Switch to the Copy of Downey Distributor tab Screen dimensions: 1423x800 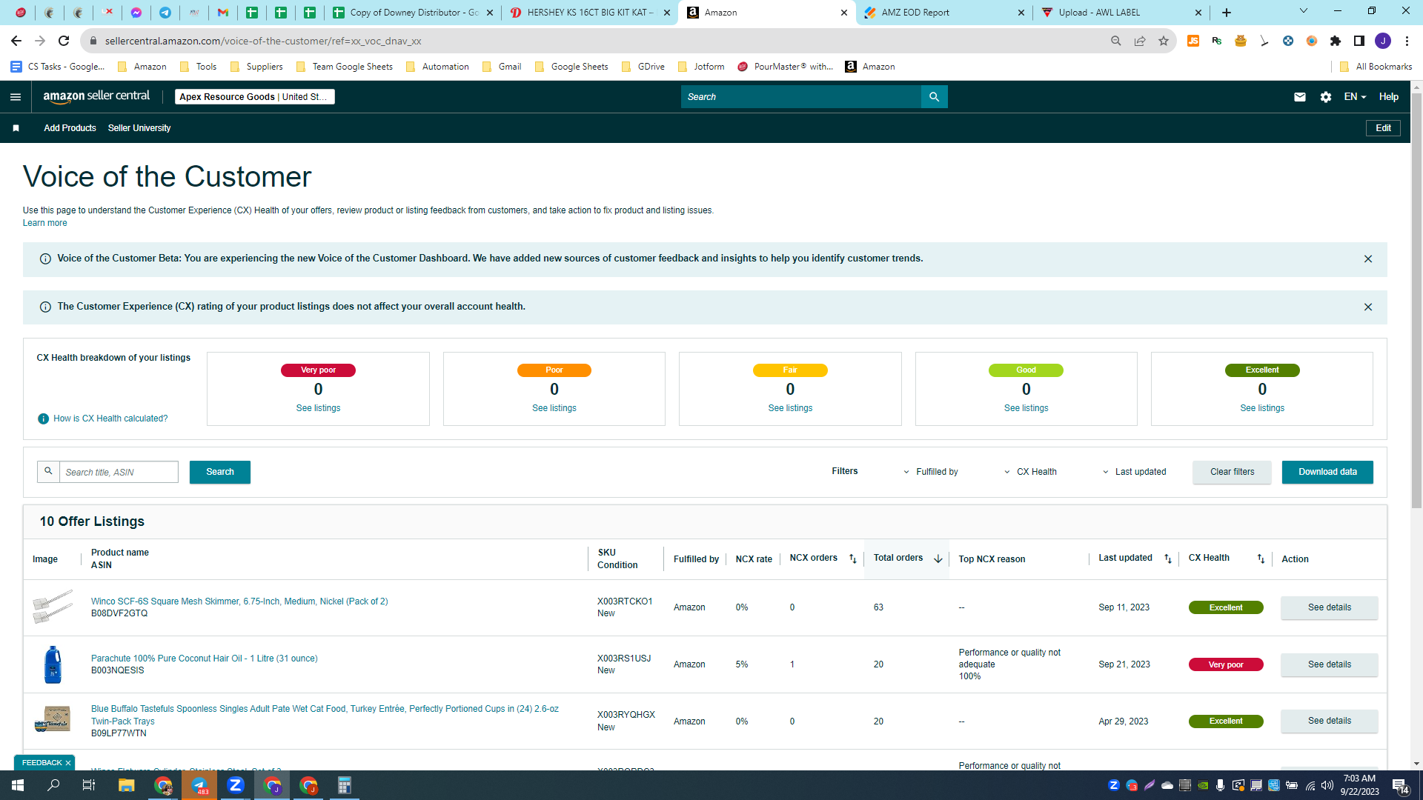[413, 13]
